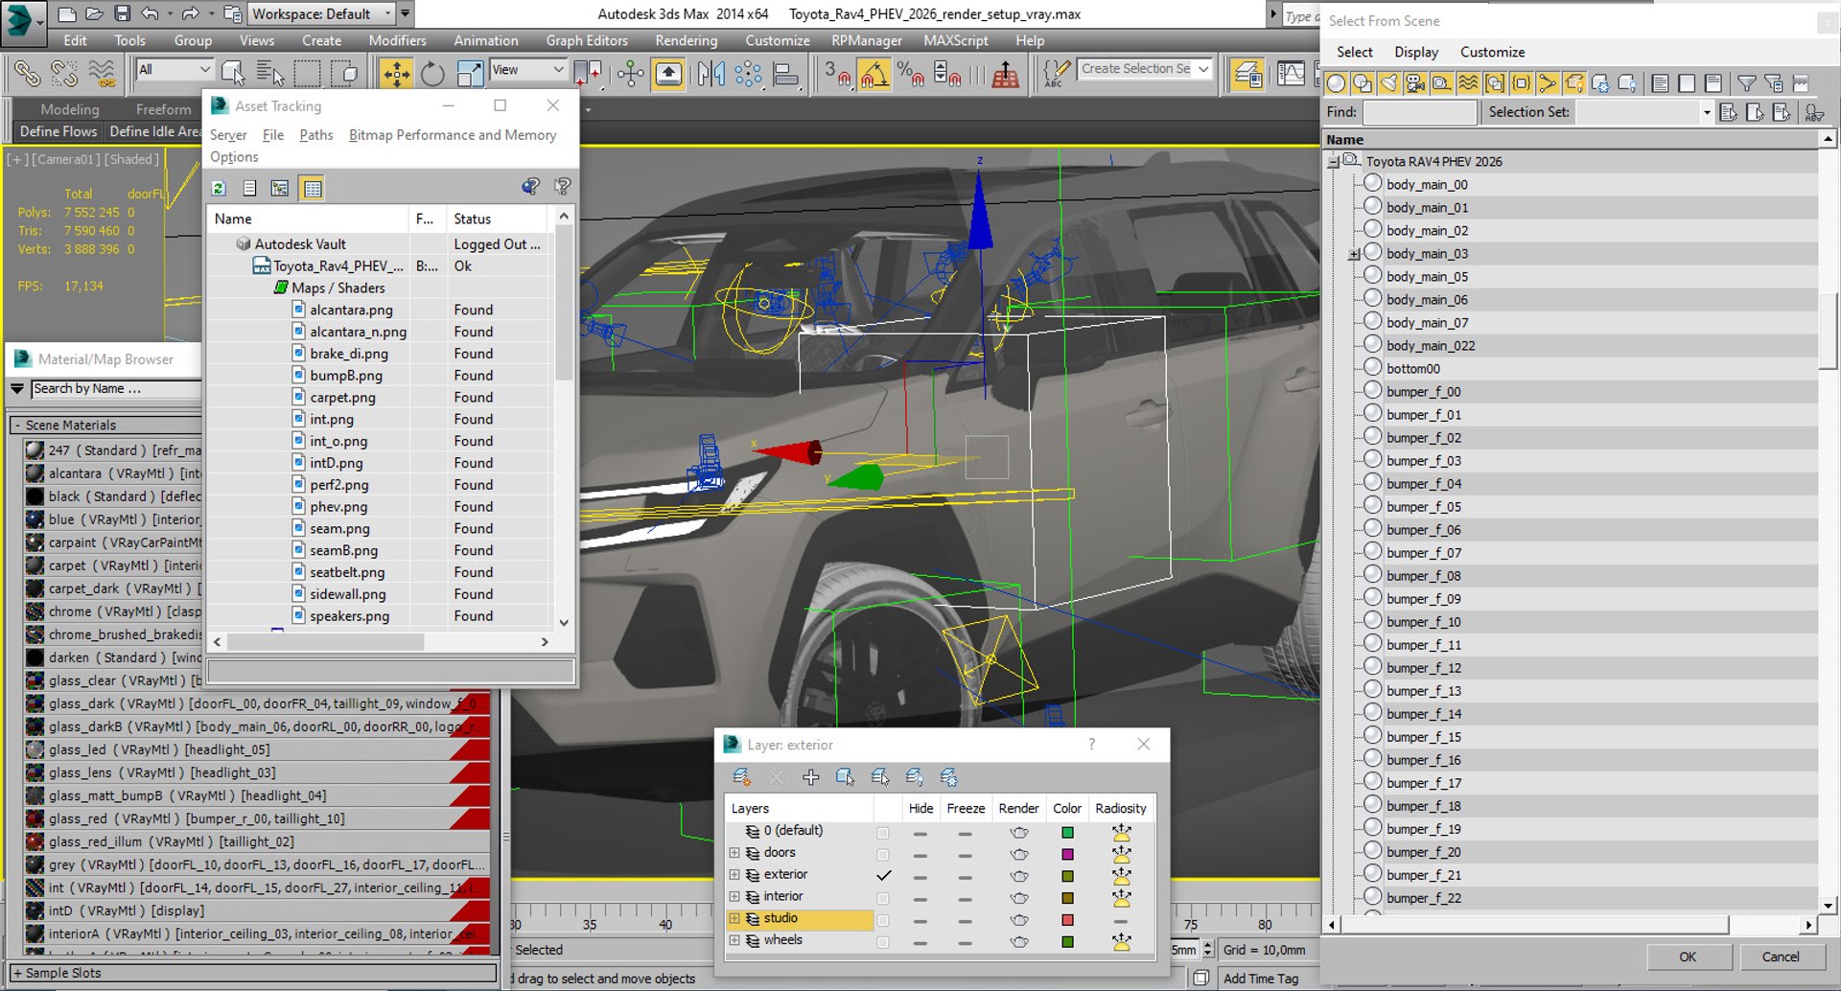Set studio as the current layer checkbox
This screenshot has height=991, width=1841.
tap(883, 920)
